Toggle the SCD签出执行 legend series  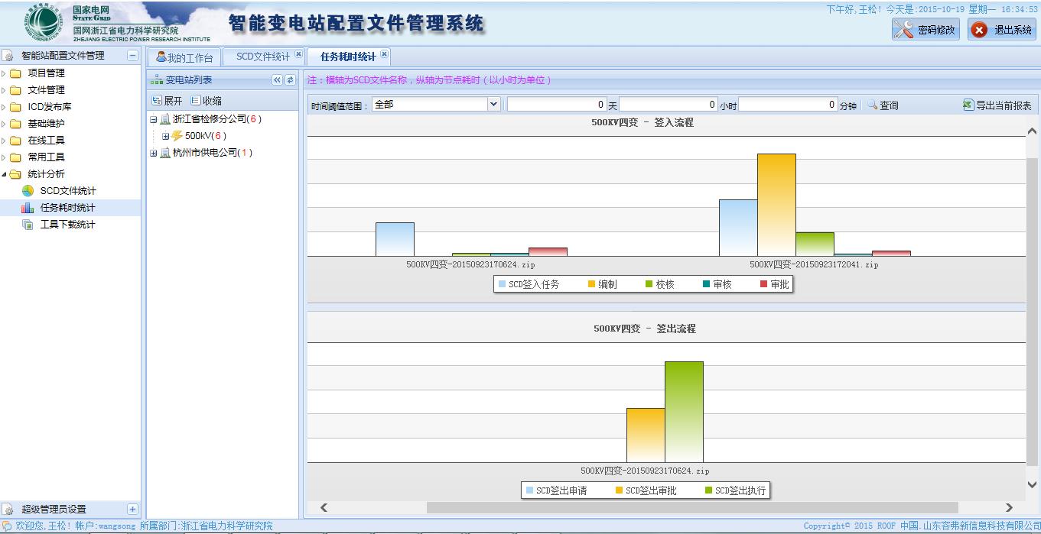pyautogui.click(x=735, y=490)
